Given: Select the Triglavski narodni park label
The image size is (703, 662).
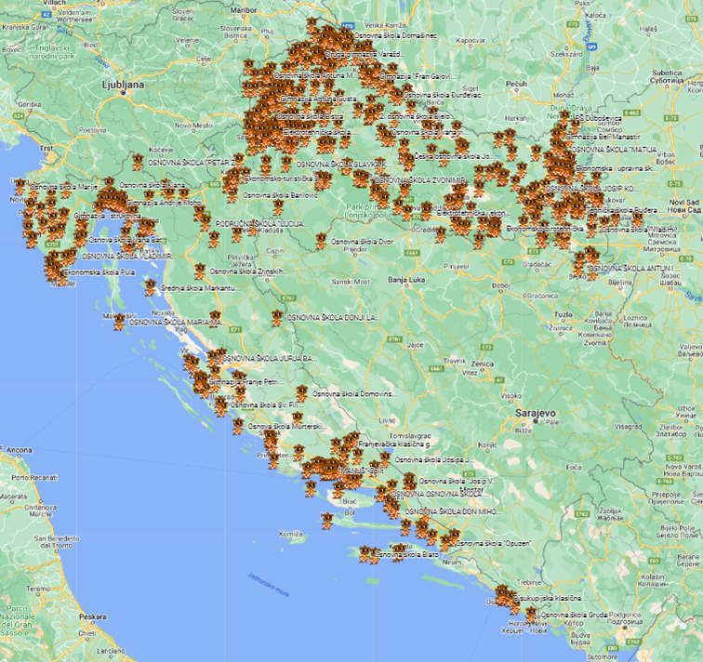Looking at the screenshot, I should [x=52, y=52].
